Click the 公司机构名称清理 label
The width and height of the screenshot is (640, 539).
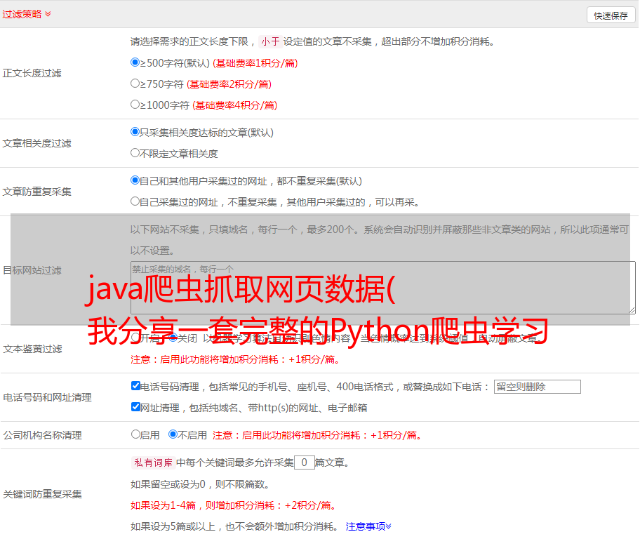(42, 435)
